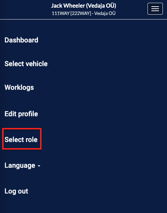Click the highlighted Select role item
The image size is (167, 213).
click(x=21, y=140)
